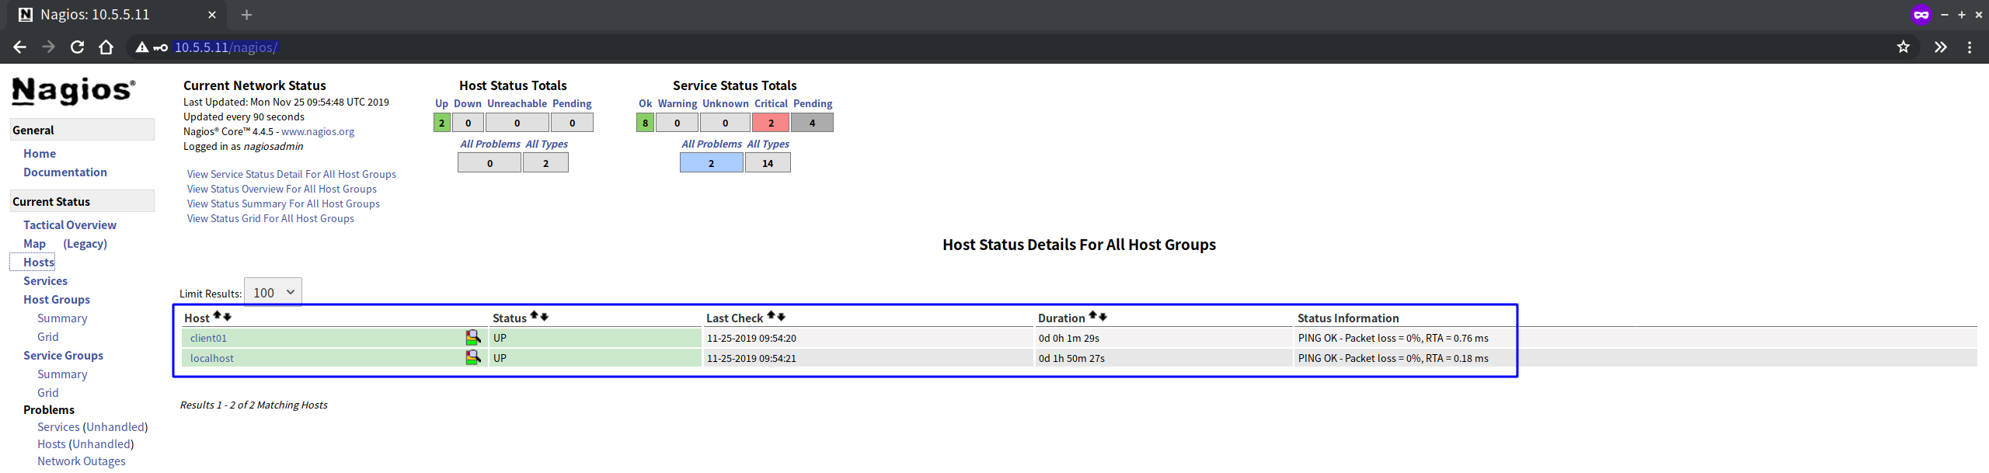Open a new browser tab
The image size is (1989, 473).
(x=246, y=15)
